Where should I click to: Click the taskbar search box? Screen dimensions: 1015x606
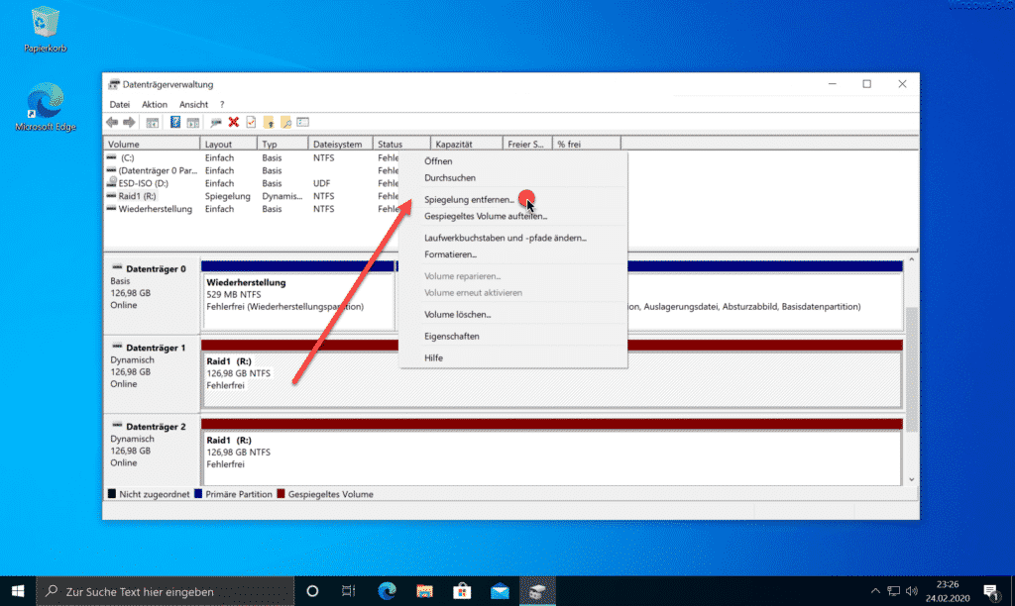(166, 591)
